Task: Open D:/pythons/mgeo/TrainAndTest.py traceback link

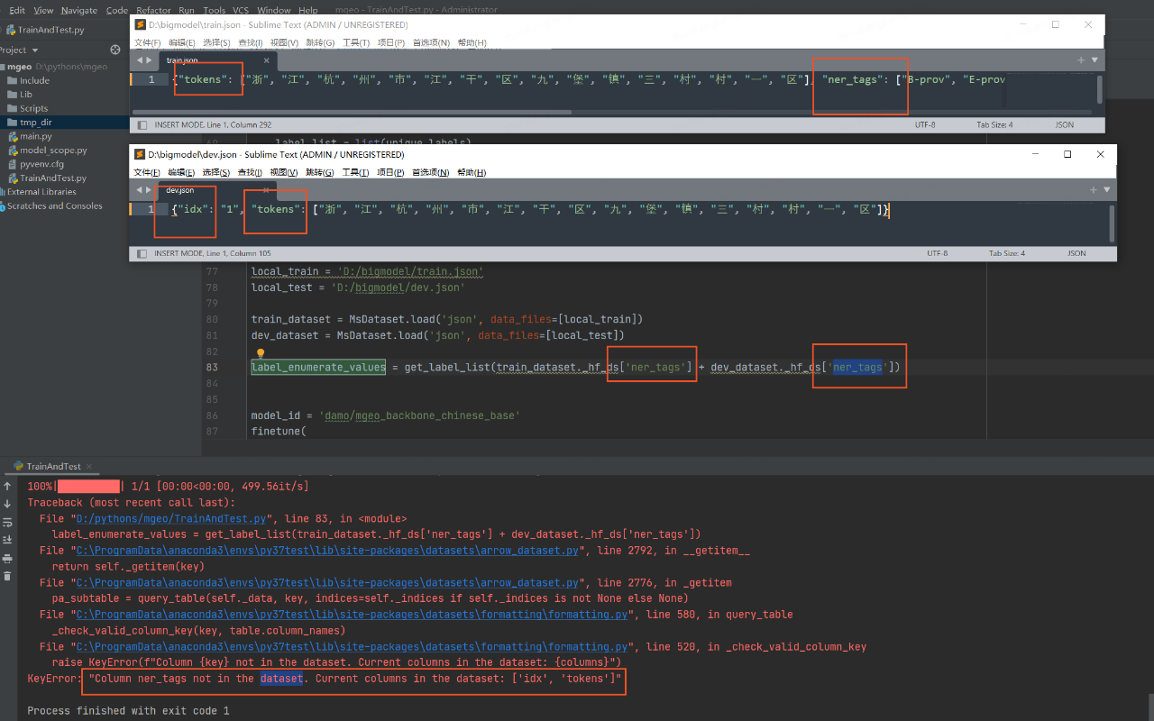Action: pos(171,518)
